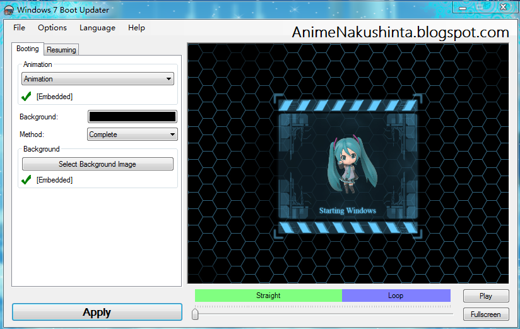
Task: Click the Starting Windows text in preview
Action: [348, 210]
